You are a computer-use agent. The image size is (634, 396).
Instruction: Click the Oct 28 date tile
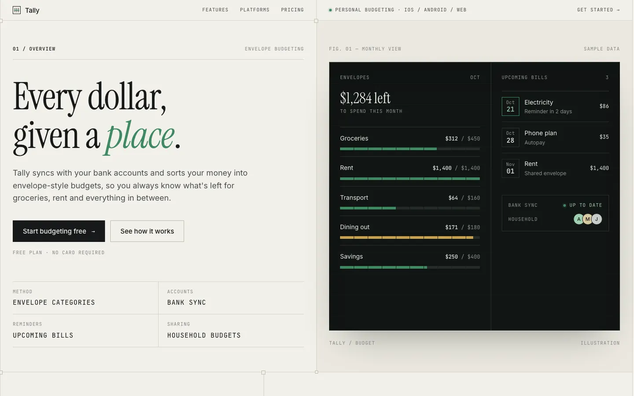pos(510,137)
